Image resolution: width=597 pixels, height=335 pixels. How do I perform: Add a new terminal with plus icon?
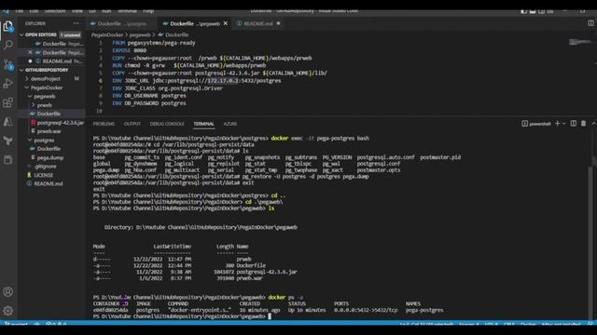point(558,124)
